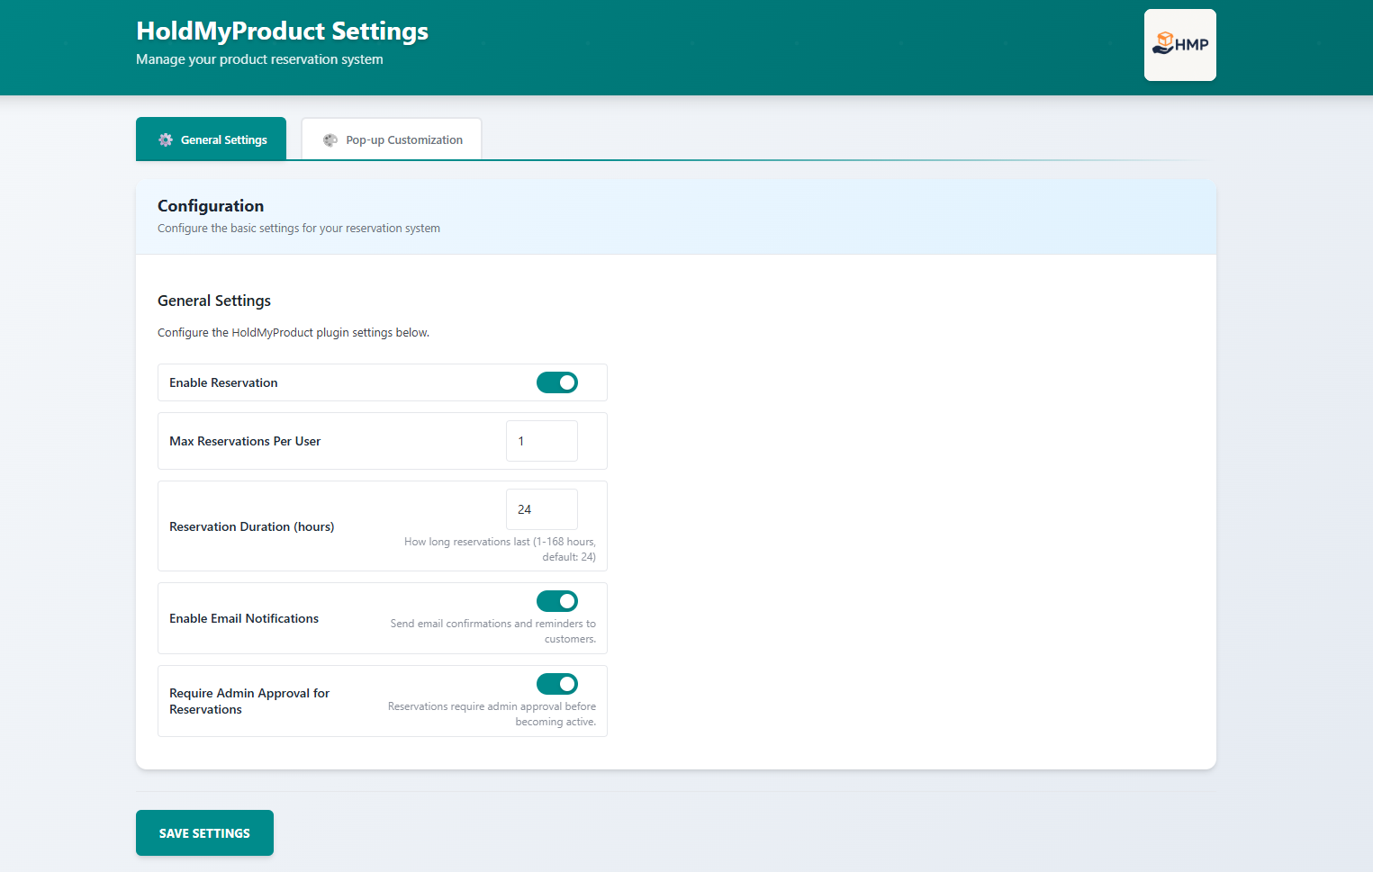Switch to the Pop-up Customization tab
Screen dimensions: 1373x872
(392, 139)
